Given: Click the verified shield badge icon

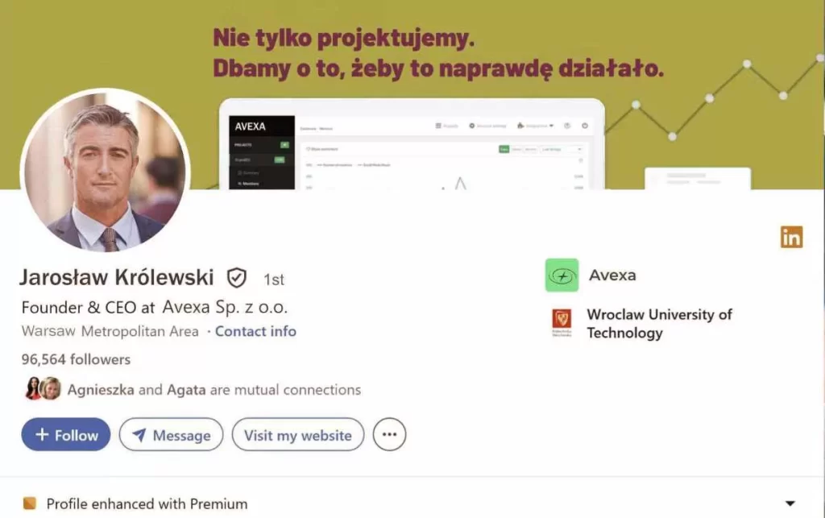Looking at the screenshot, I should tap(236, 278).
